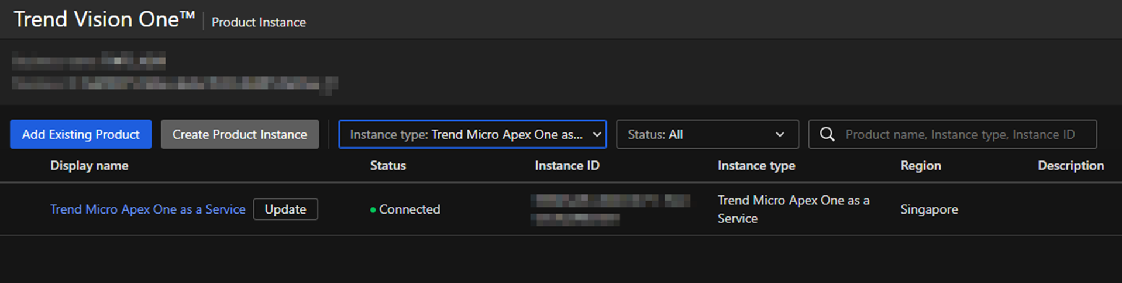Focus the product name search field
This screenshot has width=1122, height=283.
pos(959,135)
